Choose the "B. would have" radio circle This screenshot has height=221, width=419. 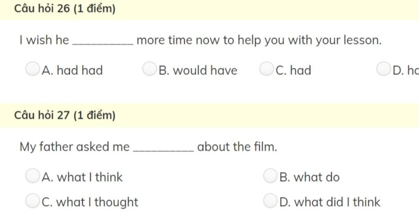(149, 69)
